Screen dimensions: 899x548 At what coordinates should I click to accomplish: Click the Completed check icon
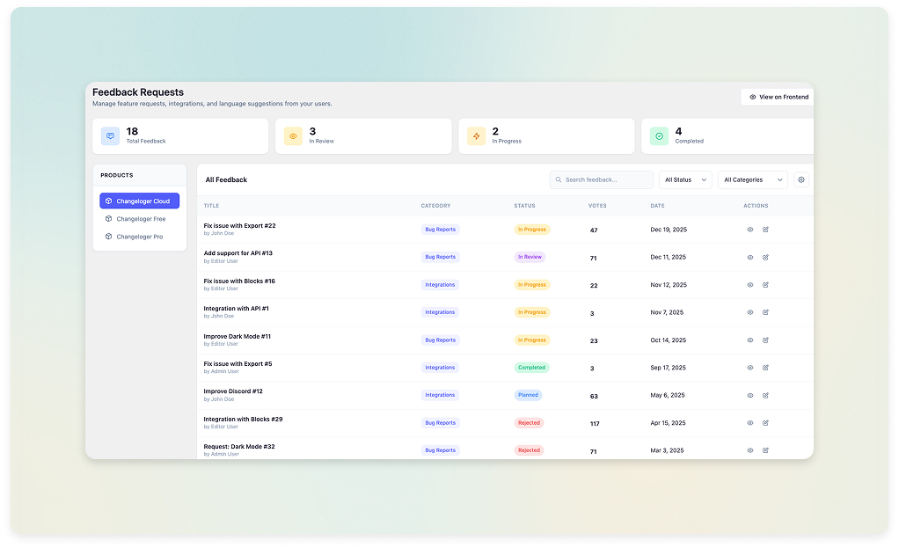[658, 135]
